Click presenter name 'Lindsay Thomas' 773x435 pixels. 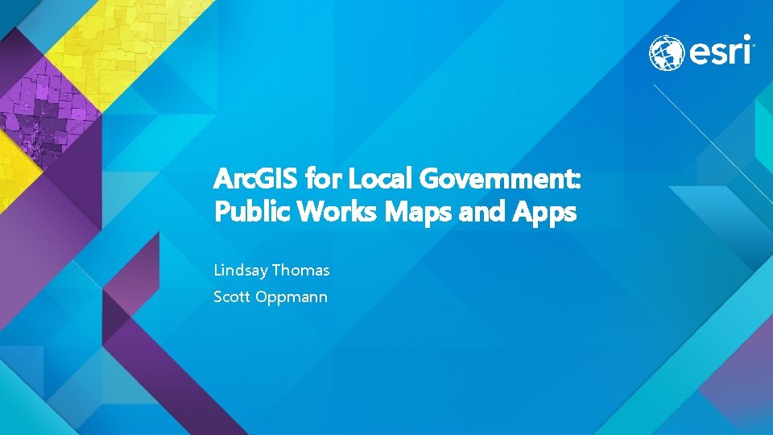pos(271,271)
